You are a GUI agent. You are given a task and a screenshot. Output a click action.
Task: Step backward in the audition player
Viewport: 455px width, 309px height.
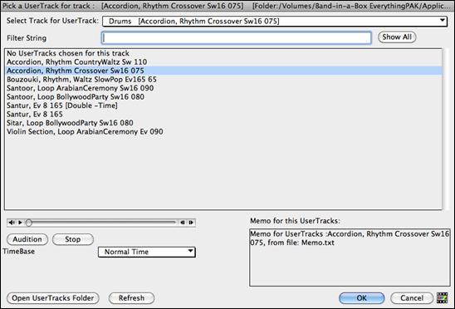pyautogui.click(x=183, y=223)
